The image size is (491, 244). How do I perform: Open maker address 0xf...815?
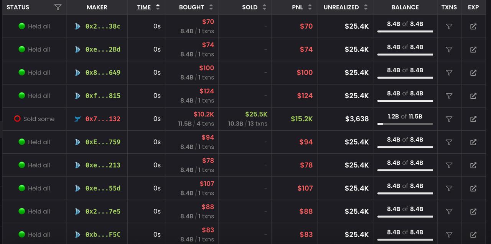pyautogui.click(x=103, y=96)
